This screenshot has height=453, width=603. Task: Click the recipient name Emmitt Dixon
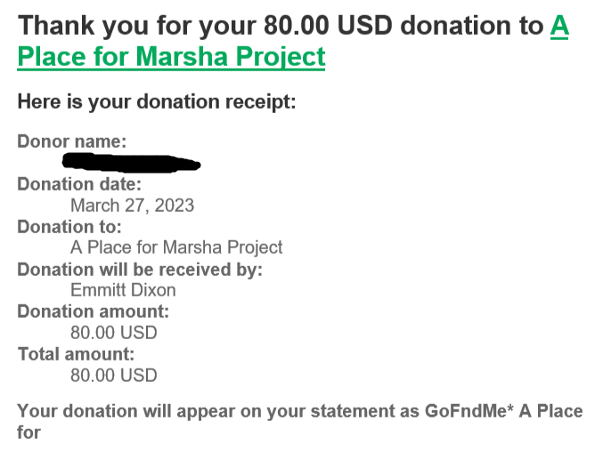point(123,290)
